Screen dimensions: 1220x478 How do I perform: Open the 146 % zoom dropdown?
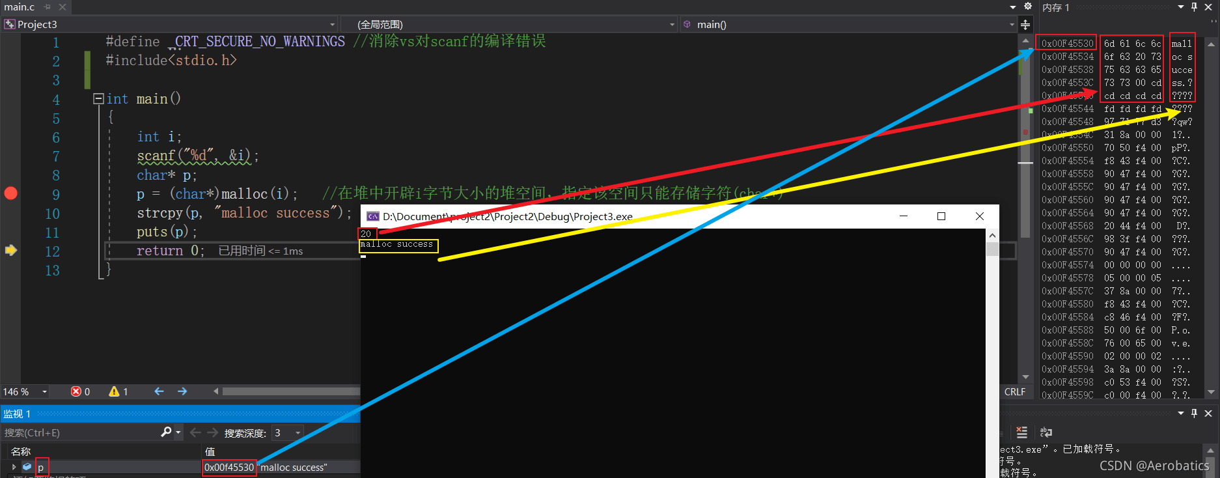(45, 392)
